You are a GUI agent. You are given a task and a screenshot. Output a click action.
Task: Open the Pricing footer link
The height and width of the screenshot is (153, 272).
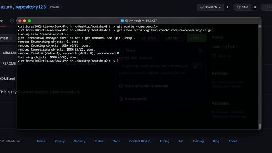tap(164, 141)
